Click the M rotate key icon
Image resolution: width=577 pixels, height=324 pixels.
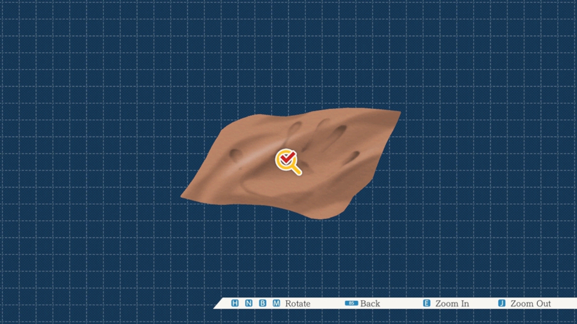click(276, 303)
